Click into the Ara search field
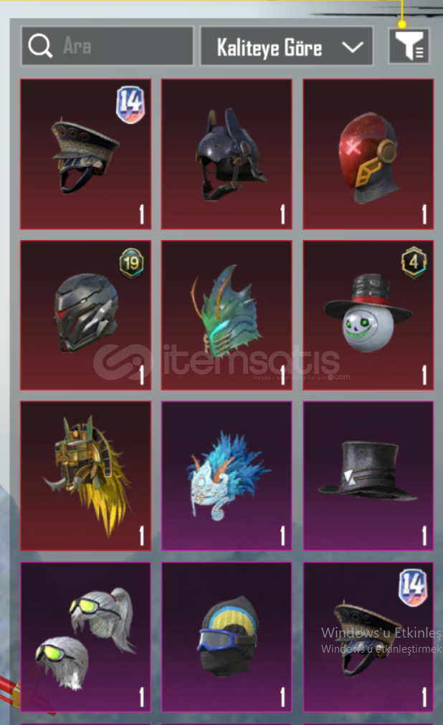Image resolution: width=443 pixels, height=725 pixels. pyautogui.click(x=108, y=46)
